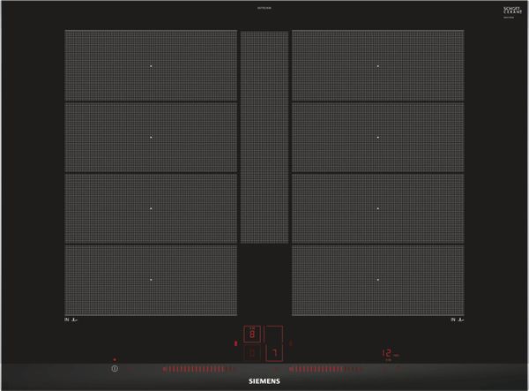Viewport: 529px width, 391px height.
Task: Tap the top-right cooking zone center dot
Action: [377, 66]
